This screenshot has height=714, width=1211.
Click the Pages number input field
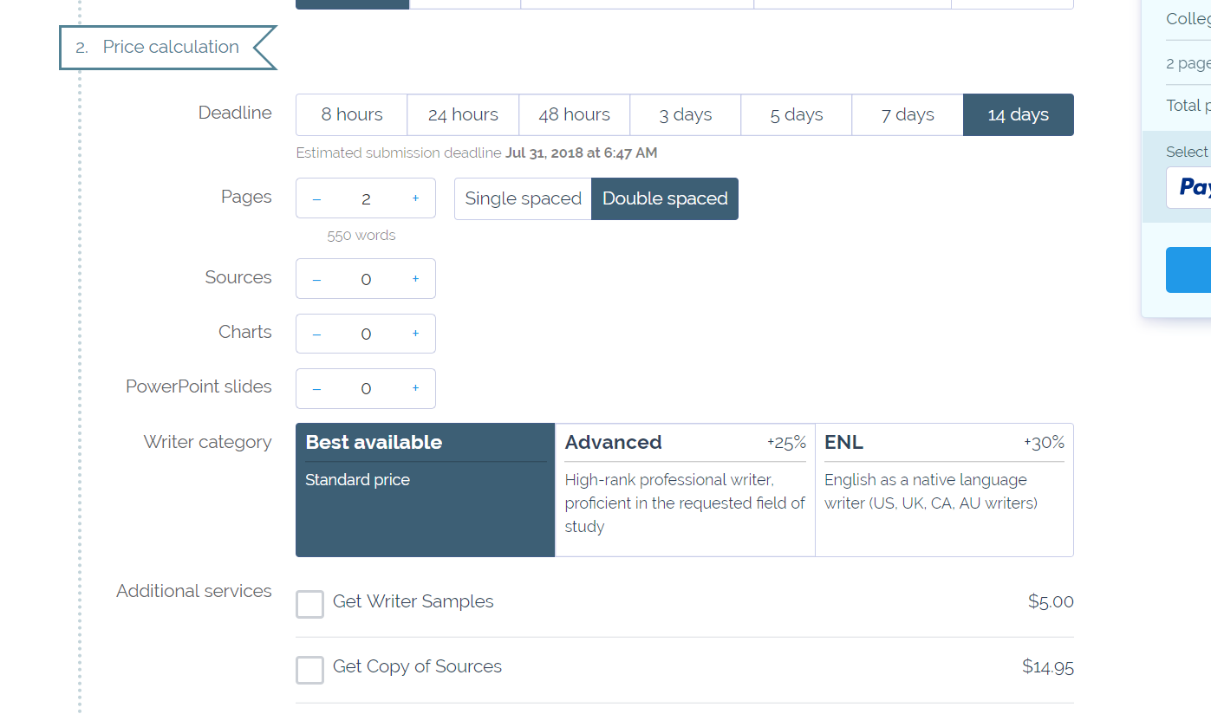[x=366, y=198]
